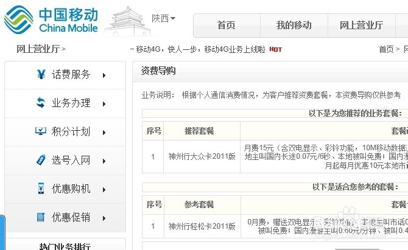This screenshot has height=250, width=408.
Task: Click the 以下是为您推荐的业务套餐 heading
Action: (x=355, y=114)
